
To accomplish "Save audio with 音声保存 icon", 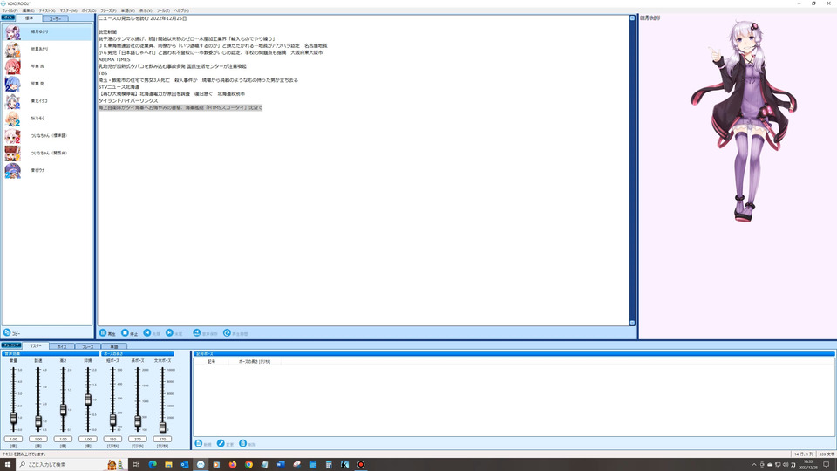I will 196,332.
